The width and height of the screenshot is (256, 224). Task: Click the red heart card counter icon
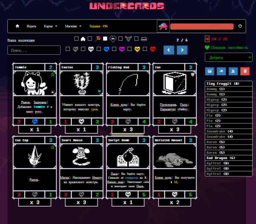pos(207,39)
